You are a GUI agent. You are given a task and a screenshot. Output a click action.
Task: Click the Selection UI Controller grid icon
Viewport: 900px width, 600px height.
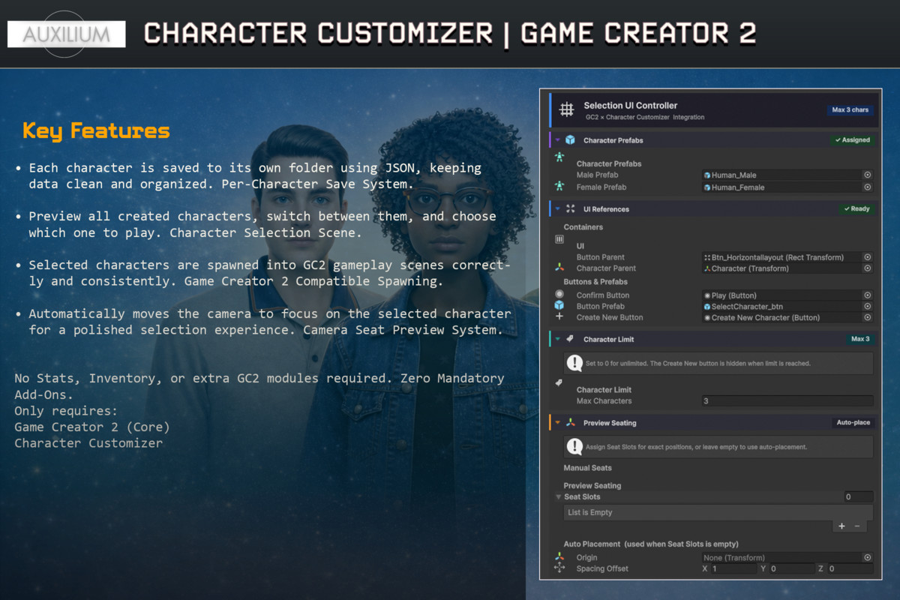tap(567, 110)
